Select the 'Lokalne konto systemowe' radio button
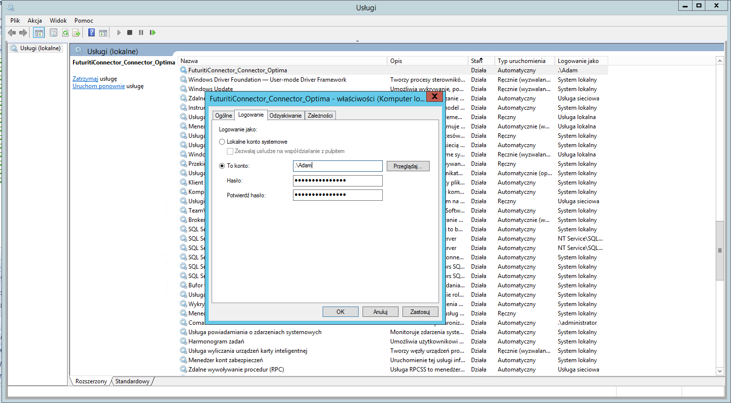 click(222, 142)
